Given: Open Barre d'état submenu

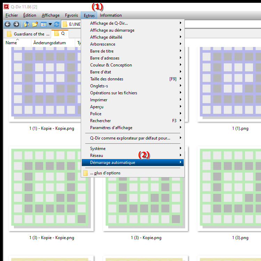Looking at the screenshot, I should [133, 72].
